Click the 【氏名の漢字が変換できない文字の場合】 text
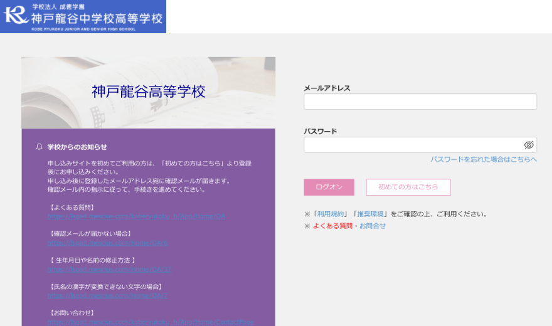The width and height of the screenshot is (552, 326). 105,287
